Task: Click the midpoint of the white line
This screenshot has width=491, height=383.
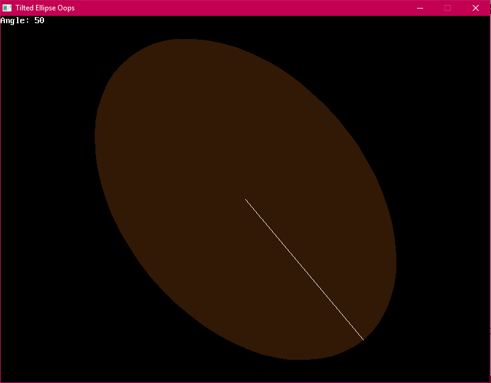Action: point(305,269)
